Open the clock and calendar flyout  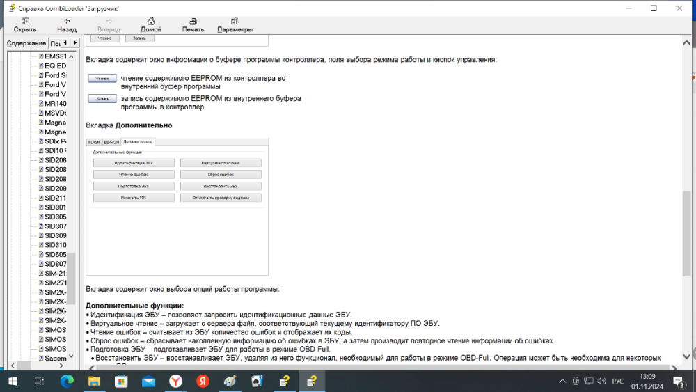pos(647,382)
